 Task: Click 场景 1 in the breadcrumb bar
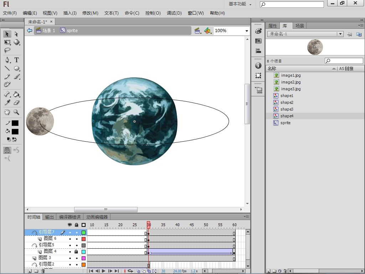point(48,31)
